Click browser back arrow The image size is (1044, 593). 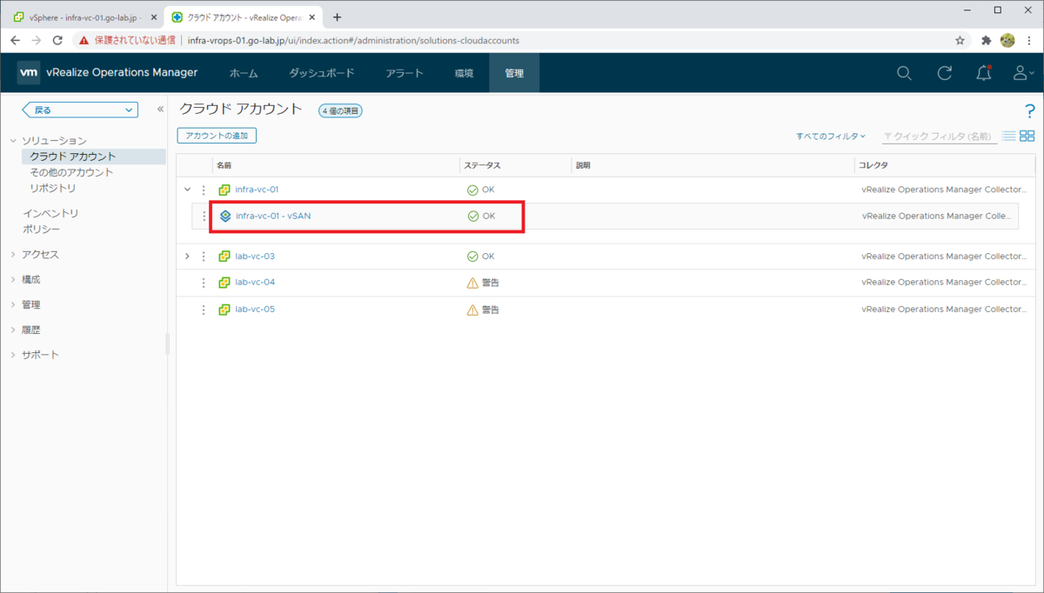coord(16,40)
